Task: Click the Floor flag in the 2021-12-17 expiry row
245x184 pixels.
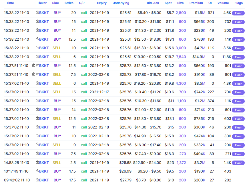Action: click(238, 92)
